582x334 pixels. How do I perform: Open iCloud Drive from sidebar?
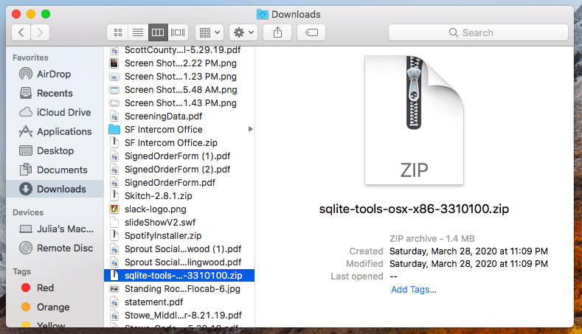tap(63, 112)
